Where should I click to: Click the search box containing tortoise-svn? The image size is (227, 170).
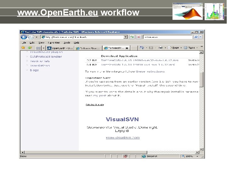pos(167,37)
